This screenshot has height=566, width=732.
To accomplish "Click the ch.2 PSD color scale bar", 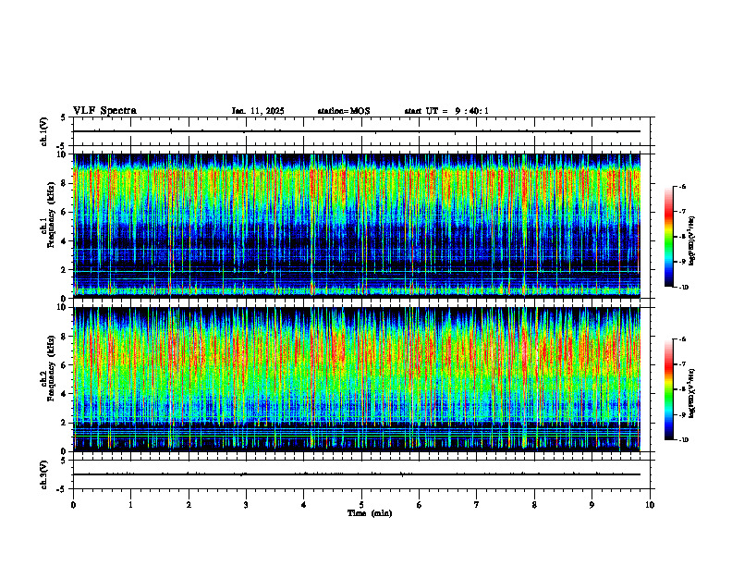I will pyautogui.click(x=668, y=389).
